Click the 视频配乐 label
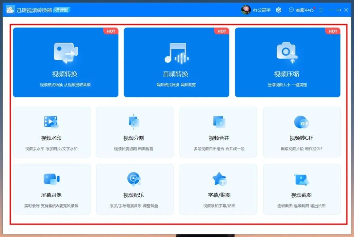 (x=134, y=195)
